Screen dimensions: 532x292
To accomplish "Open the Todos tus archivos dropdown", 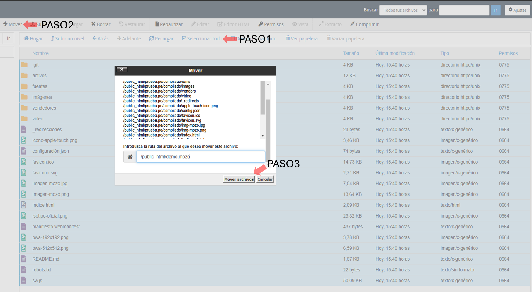I will click(x=403, y=10).
